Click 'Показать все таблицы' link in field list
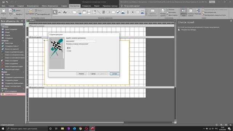The width and height of the screenshot is (233, 131). 189,30
